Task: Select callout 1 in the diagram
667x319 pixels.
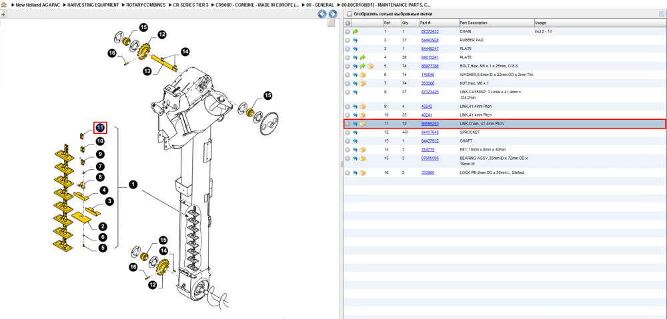Action: 133,185
